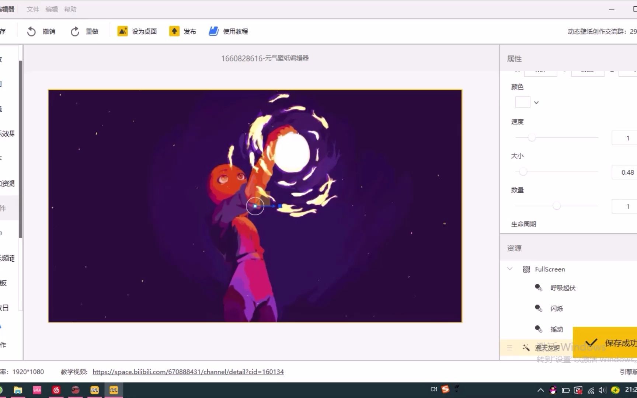This screenshot has width=637, height=398.
Task: Click the Set as Desktop (设为桌面) icon
Action: 122,31
